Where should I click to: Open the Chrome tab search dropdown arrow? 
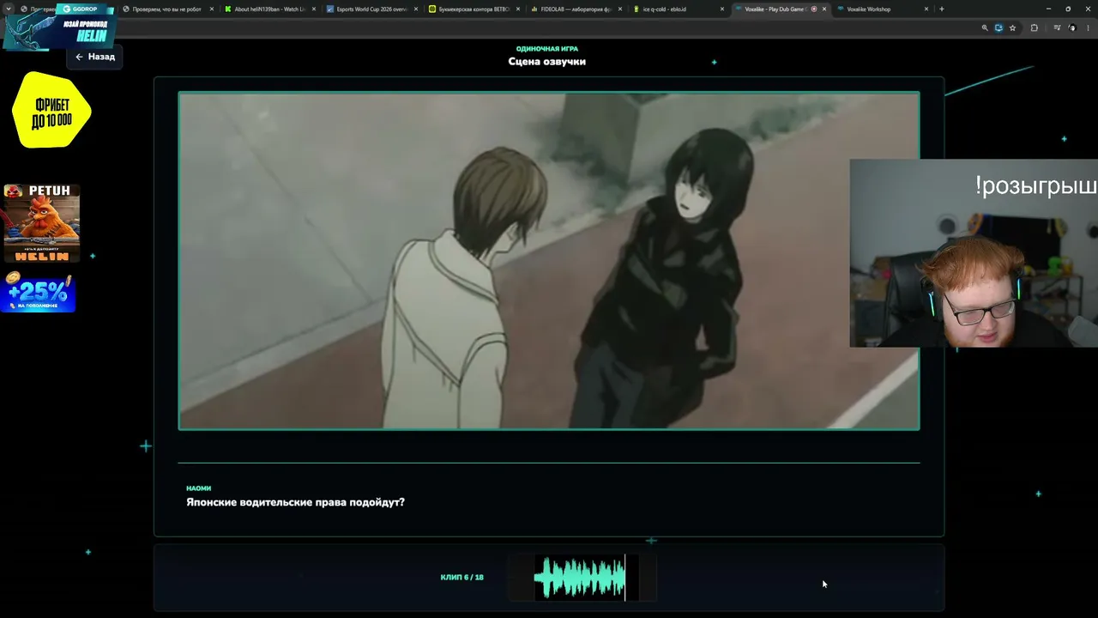pos(9,9)
